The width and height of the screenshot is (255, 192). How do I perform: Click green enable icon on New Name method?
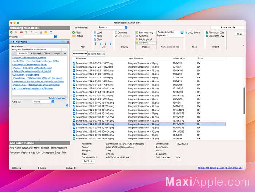tap(63, 42)
